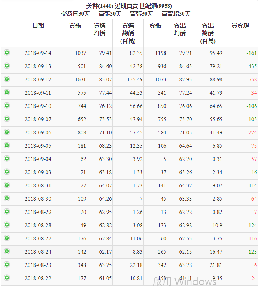Open the green plus icon for 2018-09-10
260x286 pixels.
pos(7,106)
